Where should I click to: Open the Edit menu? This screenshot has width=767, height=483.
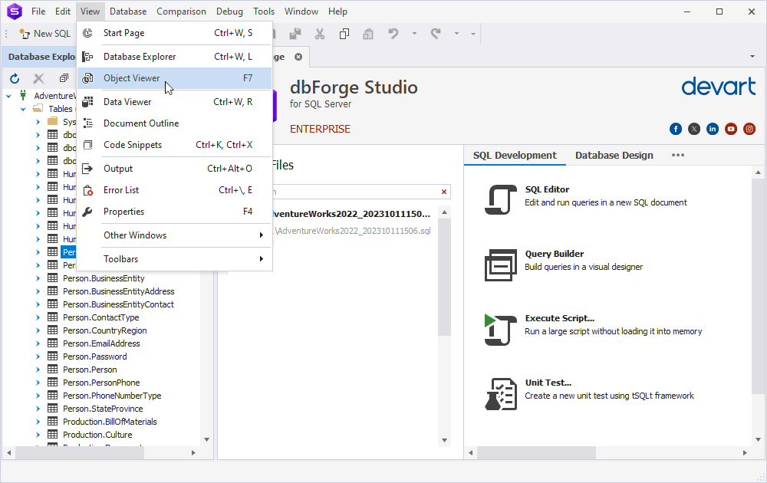click(63, 11)
